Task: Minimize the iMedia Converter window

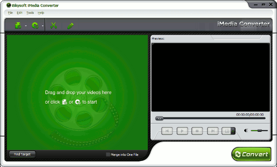Action: pyautogui.click(x=256, y=5)
